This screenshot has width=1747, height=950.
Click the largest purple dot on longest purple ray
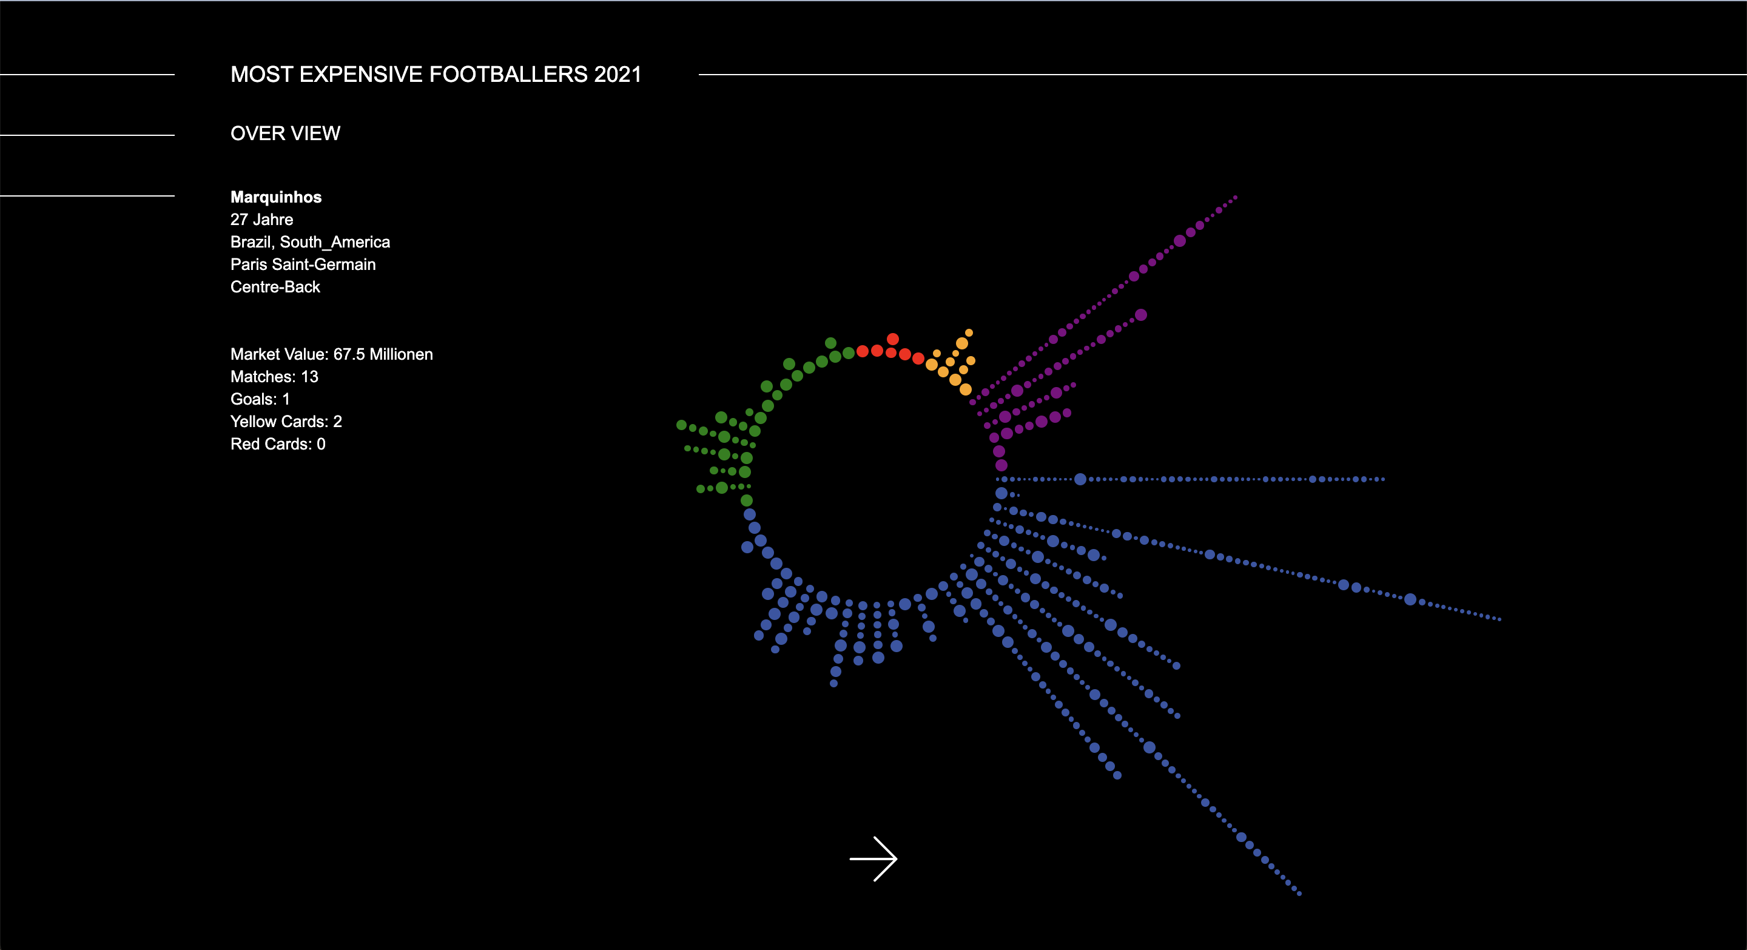point(1179,241)
